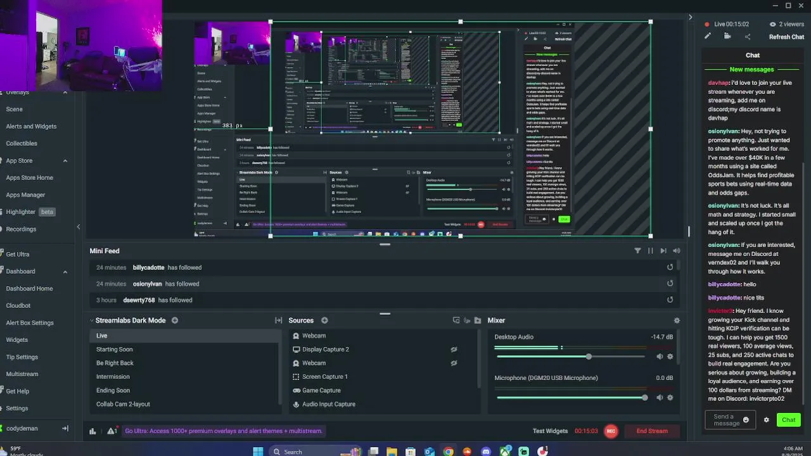811x456 pixels.
Task: Show the hidden Webcam source via eye icon
Action: [454, 363]
